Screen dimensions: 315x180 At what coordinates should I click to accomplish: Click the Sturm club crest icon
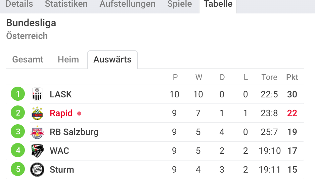(37, 170)
